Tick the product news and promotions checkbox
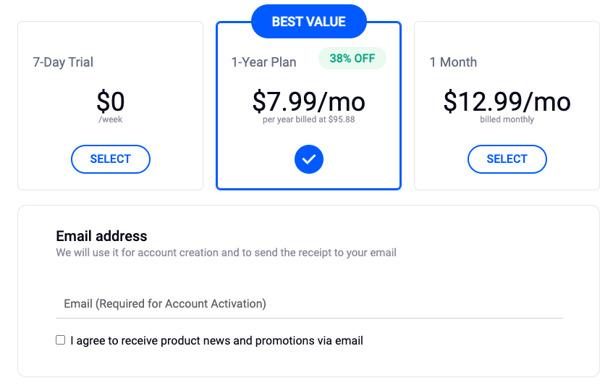Image resolution: width=613 pixels, height=388 pixels. (61, 340)
